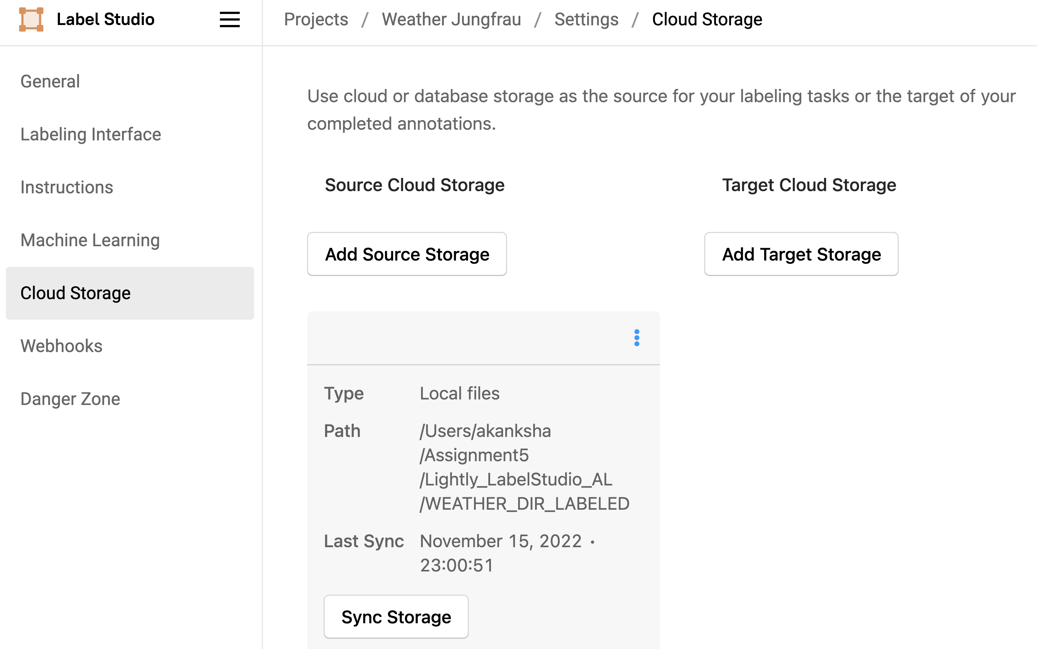Click Add Source Storage button

(407, 254)
